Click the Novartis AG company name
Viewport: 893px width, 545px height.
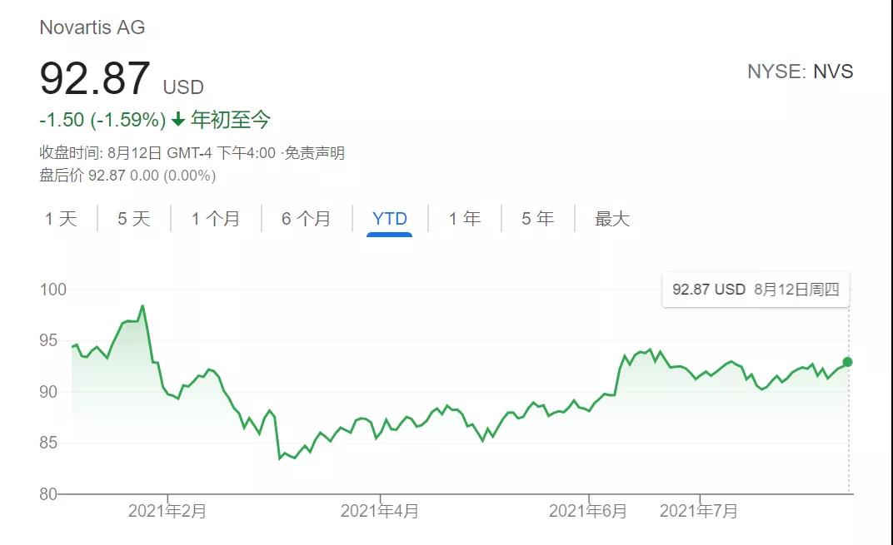click(x=92, y=27)
